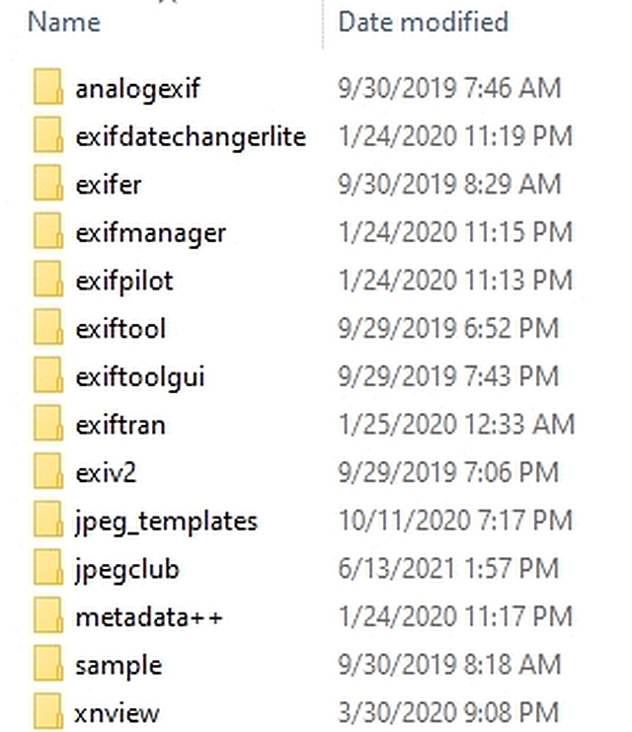Image resolution: width=632 pixels, height=732 pixels.
Task: Click the exifmanager folder icon
Action: [48, 231]
